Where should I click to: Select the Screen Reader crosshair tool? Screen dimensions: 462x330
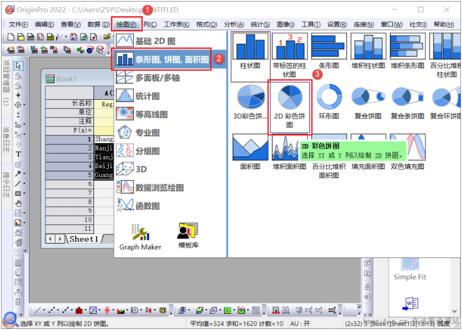click(x=18, y=95)
